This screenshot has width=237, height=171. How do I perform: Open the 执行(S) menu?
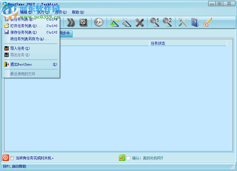(x=43, y=12)
